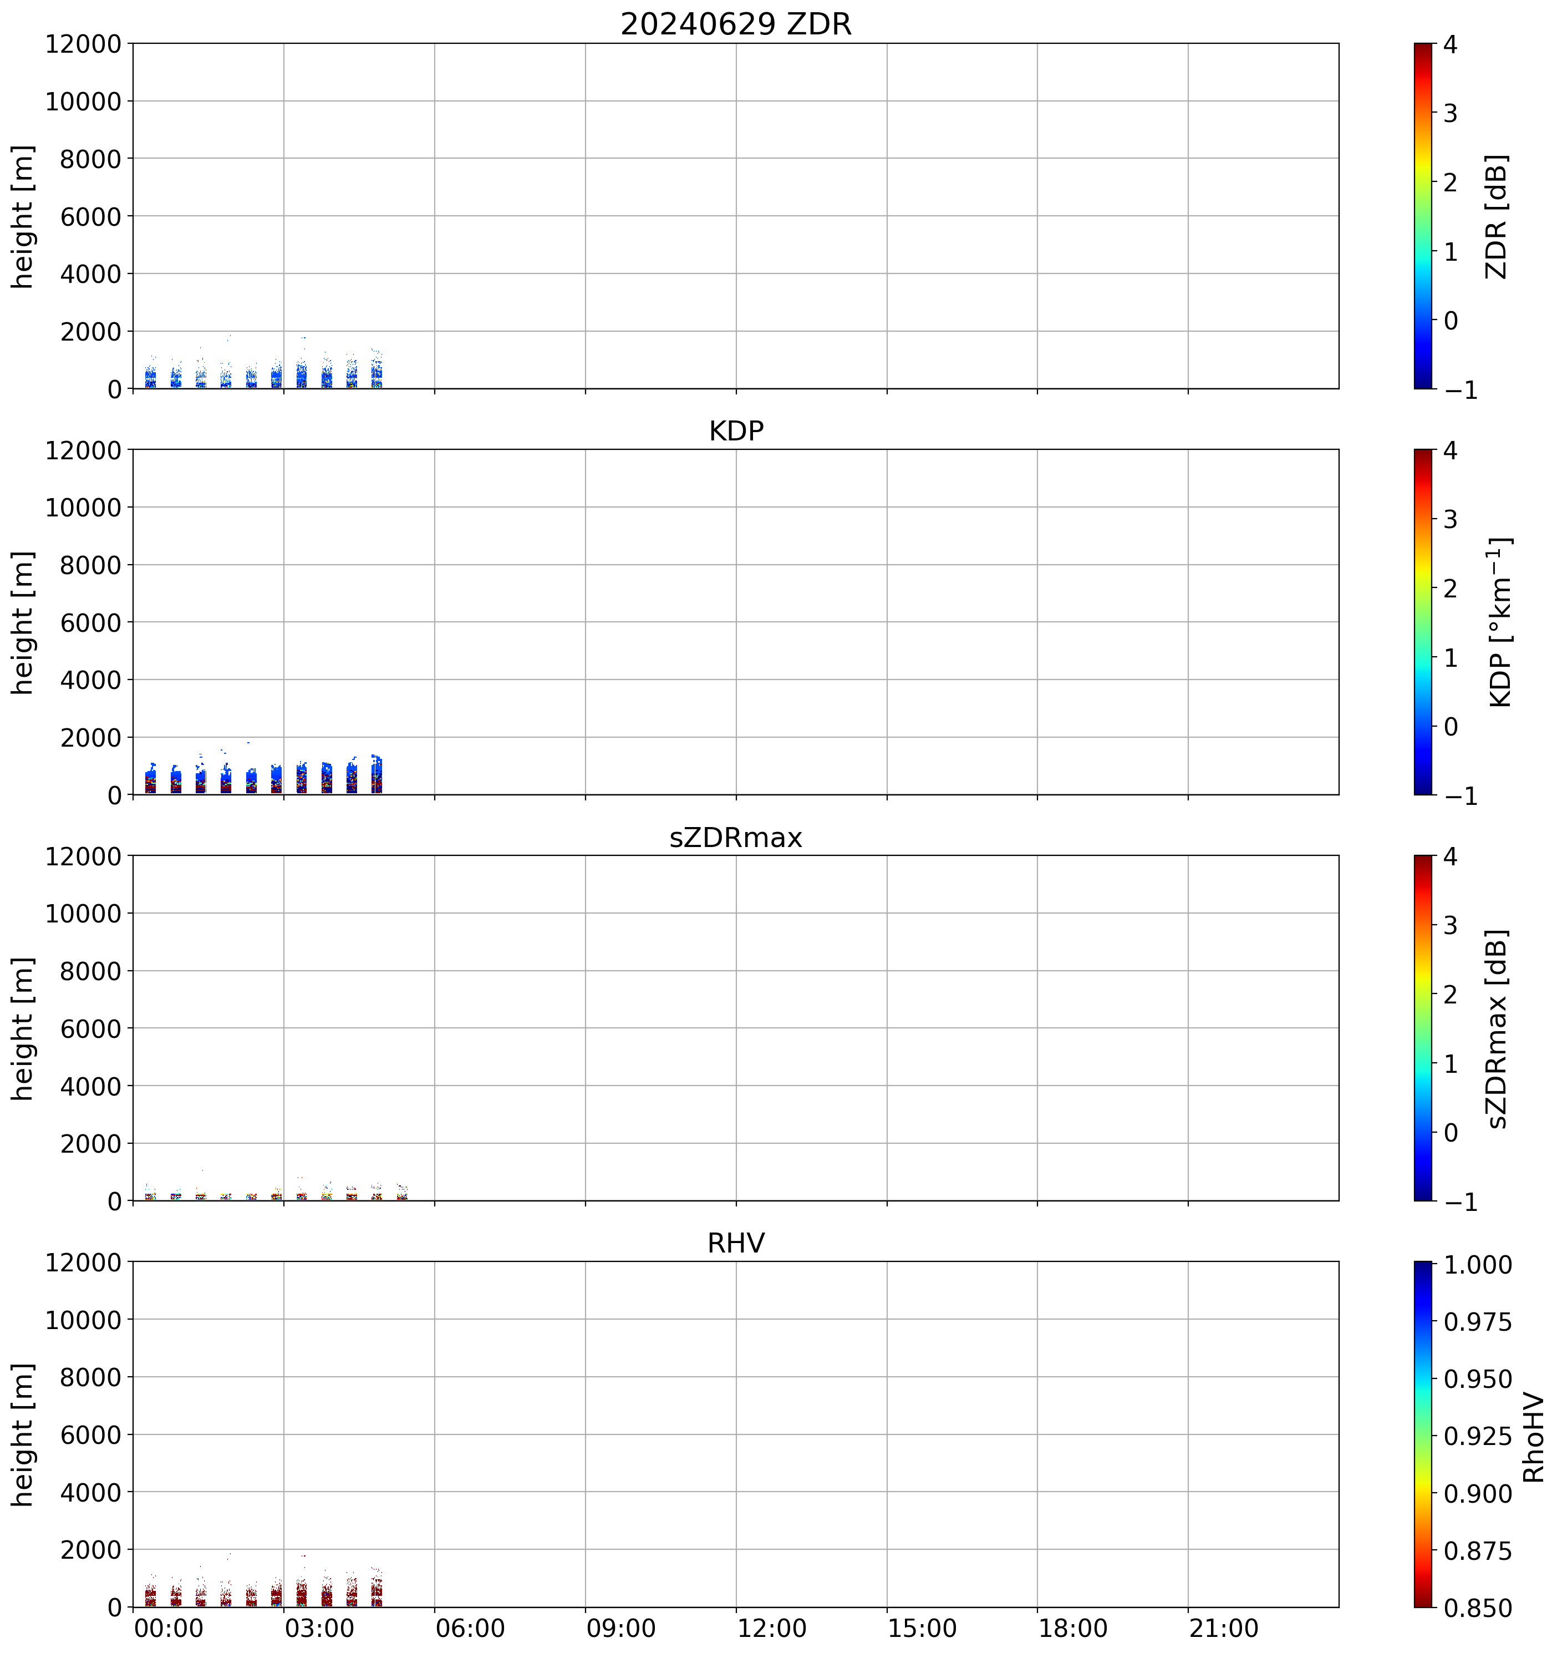This screenshot has width=1557, height=1653.
Task: Click the '20240629 ZDR' plot title
Action: coord(736,24)
